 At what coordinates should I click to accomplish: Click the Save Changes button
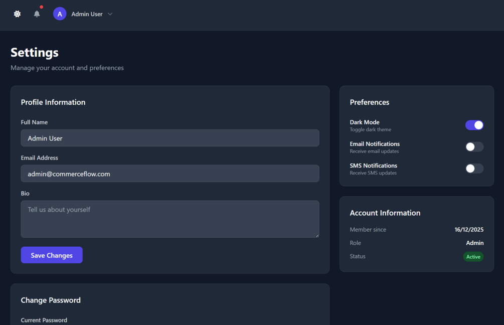(x=52, y=255)
